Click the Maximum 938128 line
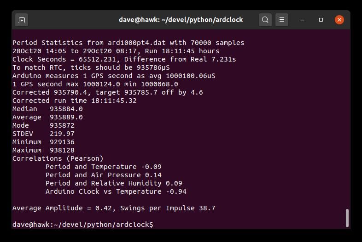Screen dimensions: 362x242 (43, 150)
